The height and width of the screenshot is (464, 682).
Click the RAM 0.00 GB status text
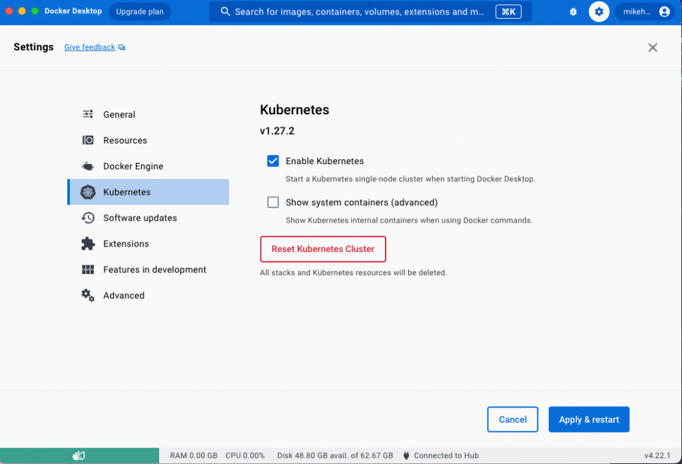coord(194,455)
